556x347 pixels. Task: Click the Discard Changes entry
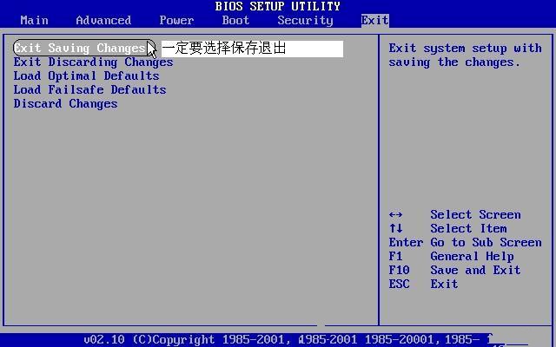[x=65, y=104]
